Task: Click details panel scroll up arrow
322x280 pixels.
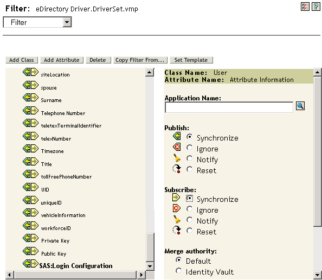Action: click(318, 72)
